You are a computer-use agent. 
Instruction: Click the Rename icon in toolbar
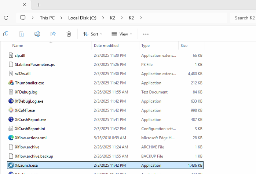point(37,34)
